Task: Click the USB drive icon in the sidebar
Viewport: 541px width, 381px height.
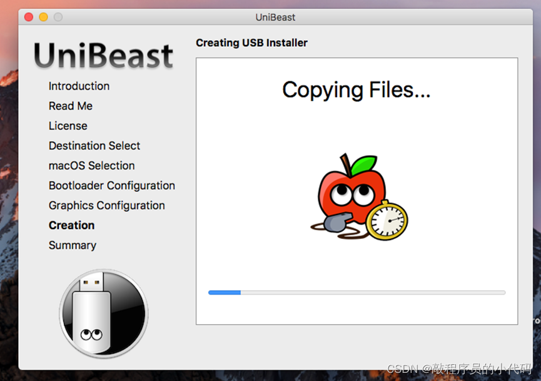Action: click(x=104, y=313)
